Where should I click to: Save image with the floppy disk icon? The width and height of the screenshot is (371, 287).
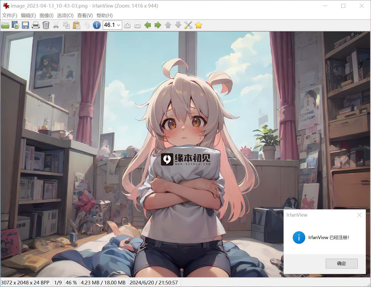pyautogui.click(x=25, y=25)
